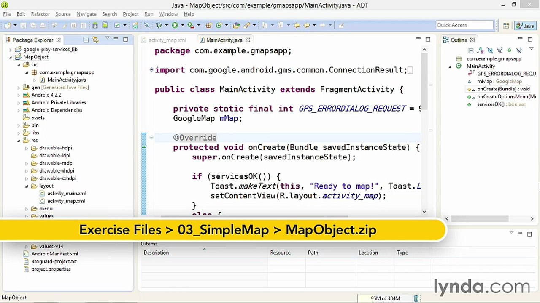The width and height of the screenshot is (540, 303).
Task: Maximize the Outline view
Action: (x=530, y=40)
